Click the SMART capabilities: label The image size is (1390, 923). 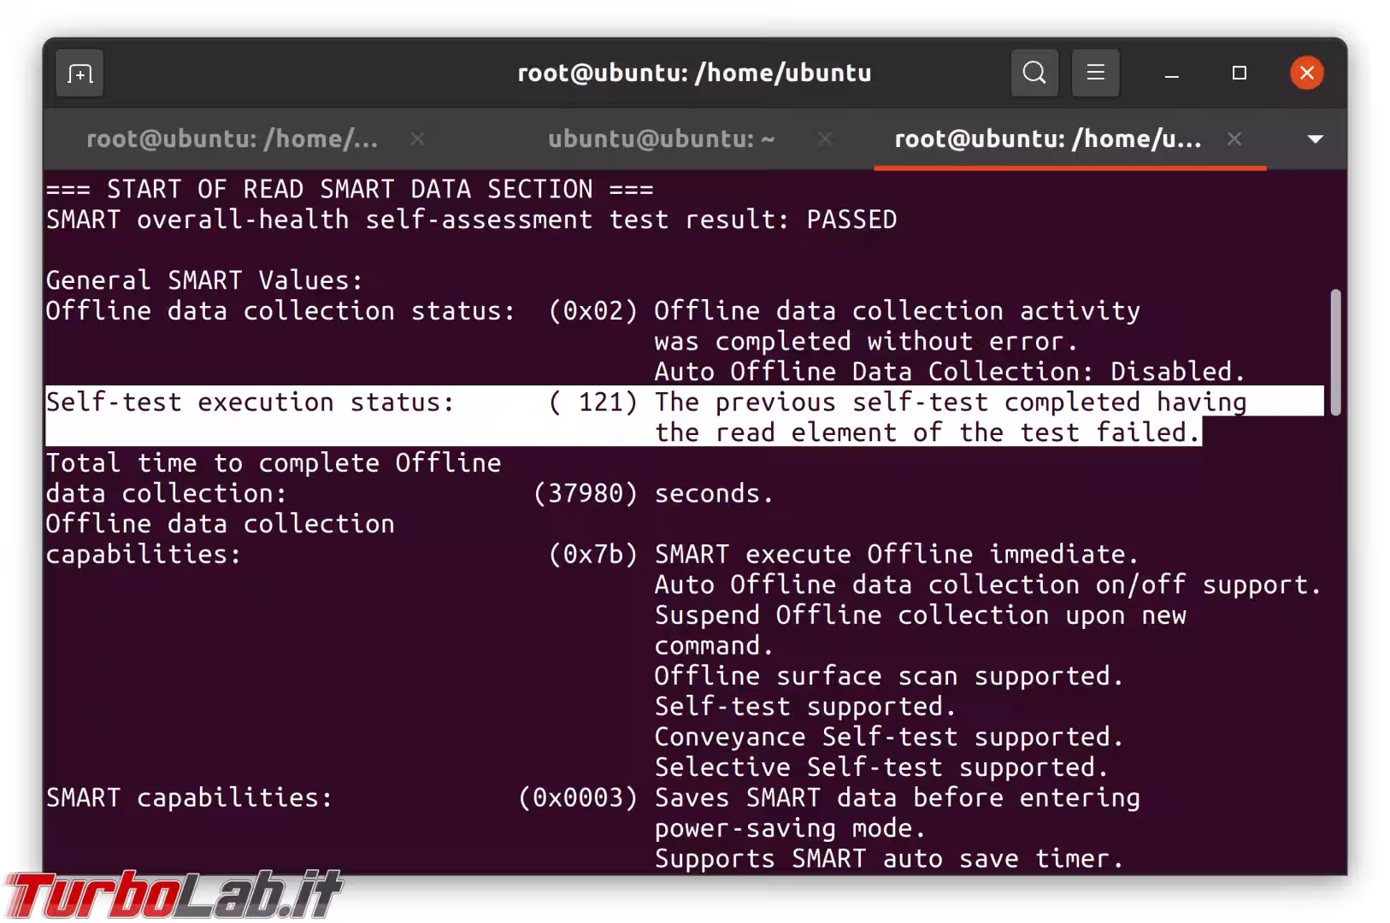pyautogui.click(x=189, y=798)
